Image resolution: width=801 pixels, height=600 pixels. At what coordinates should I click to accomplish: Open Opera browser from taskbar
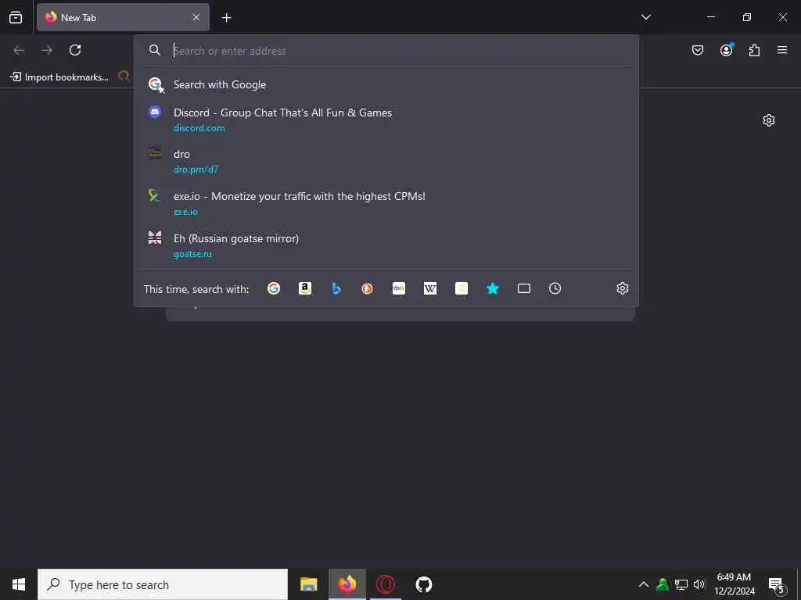coord(385,584)
